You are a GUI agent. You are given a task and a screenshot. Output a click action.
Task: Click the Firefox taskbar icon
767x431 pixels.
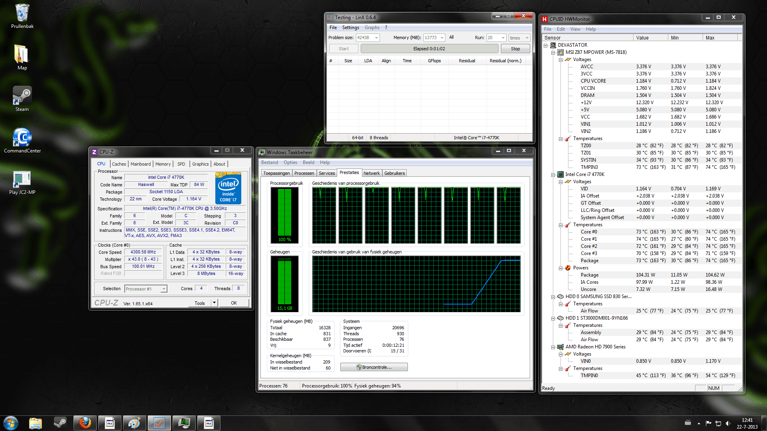(x=85, y=423)
